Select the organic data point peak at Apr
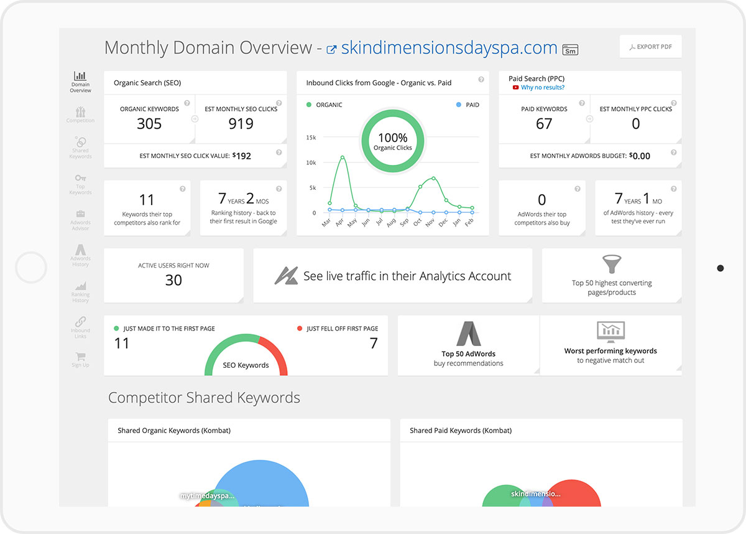The image size is (746, 534). (343, 157)
